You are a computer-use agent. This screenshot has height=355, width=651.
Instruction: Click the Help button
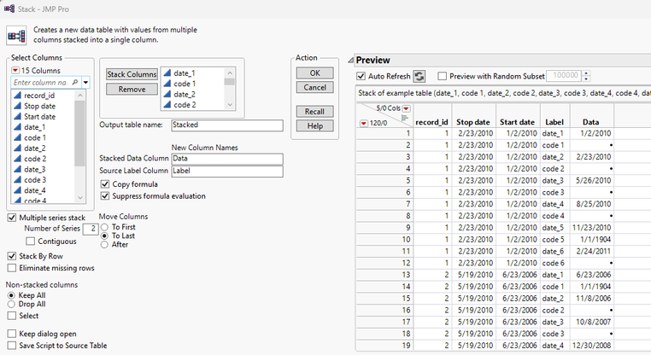314,126
